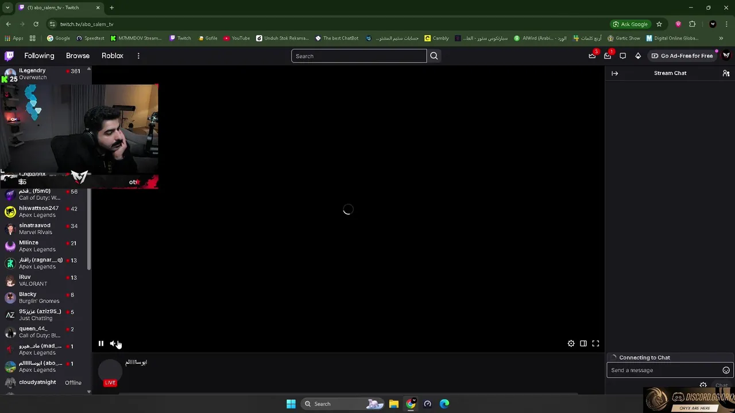
Task: Open Chrome extensions puzzle icon
Action: coord(692,24)
